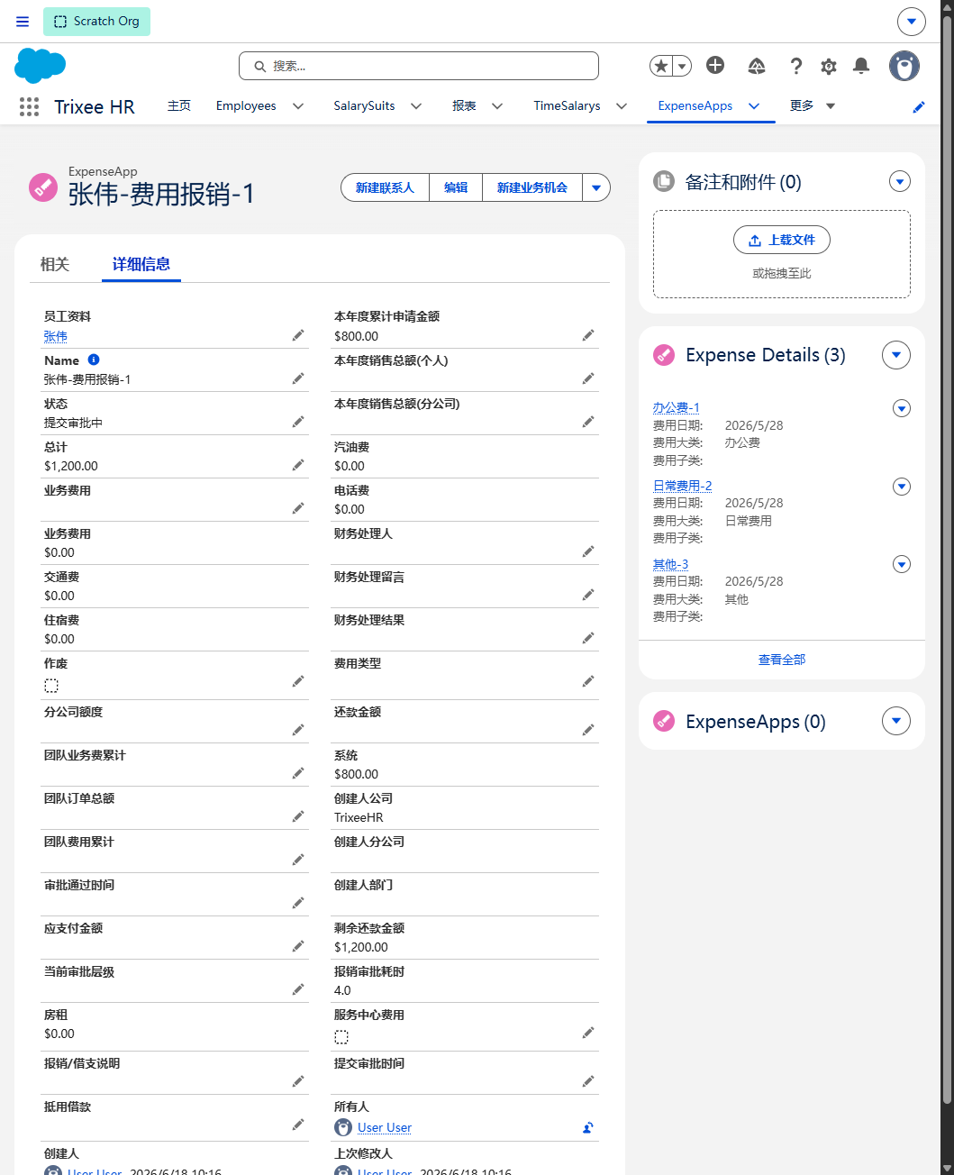Open the favorites list dropdown arrow
The image size is (954, 1175).
(x=683, y=66)
